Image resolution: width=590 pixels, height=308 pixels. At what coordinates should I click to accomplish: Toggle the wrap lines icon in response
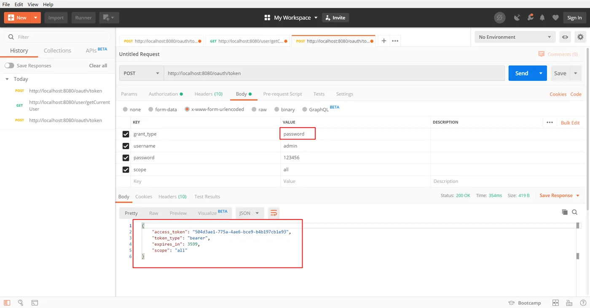pos(274,213)
